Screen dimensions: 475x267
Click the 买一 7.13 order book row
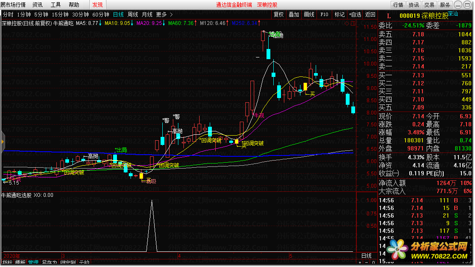click(x=425, y=75)
